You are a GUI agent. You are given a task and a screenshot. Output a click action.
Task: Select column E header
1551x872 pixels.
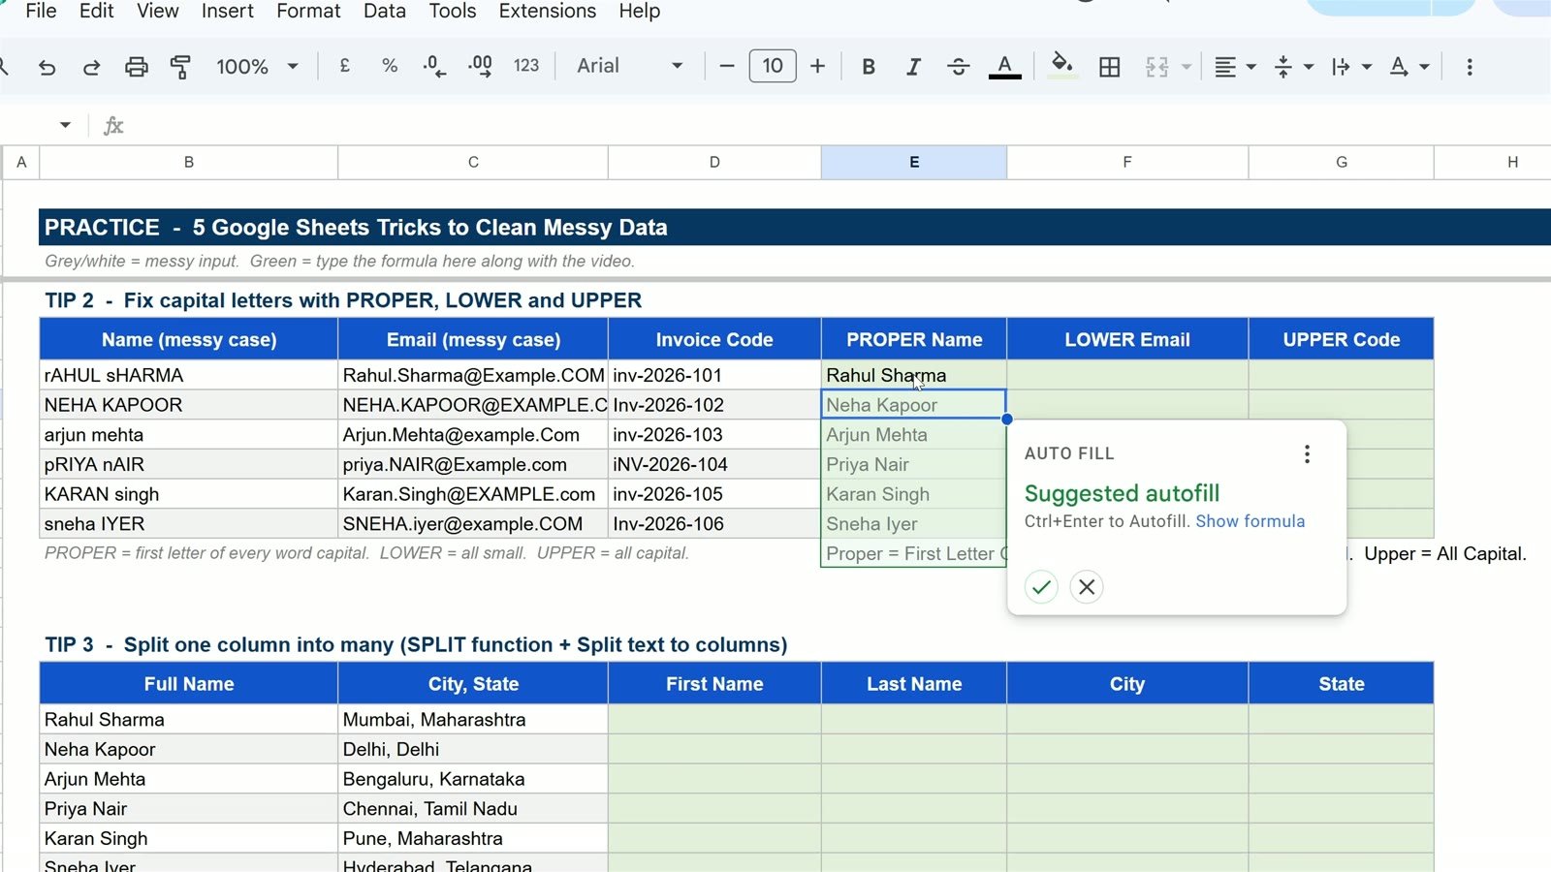coord(914,163)
